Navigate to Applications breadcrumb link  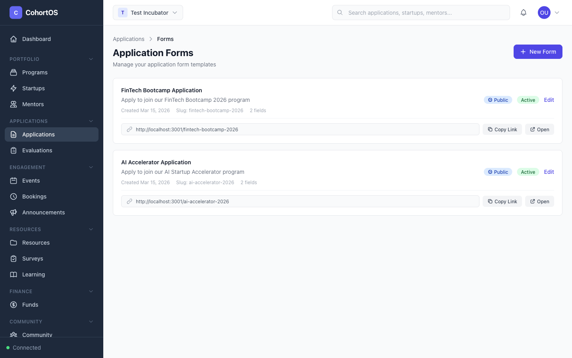tap(128, 39)
